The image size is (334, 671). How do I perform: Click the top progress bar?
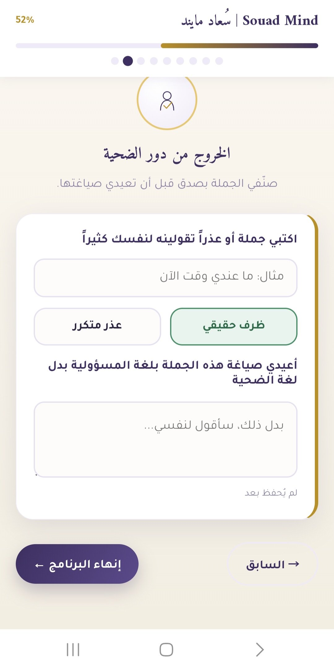167,46
